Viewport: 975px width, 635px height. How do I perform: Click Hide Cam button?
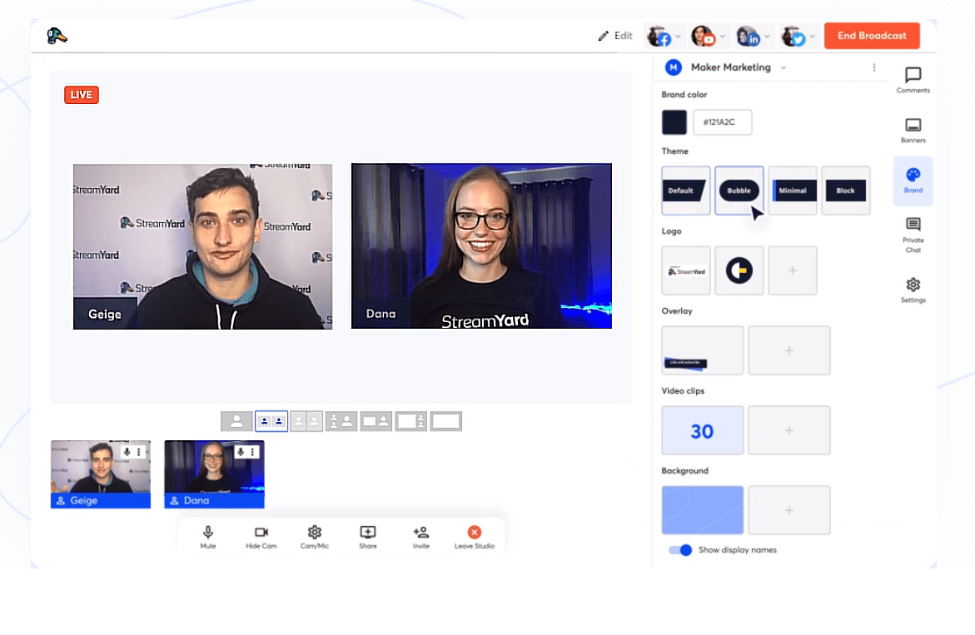(261, 538)
